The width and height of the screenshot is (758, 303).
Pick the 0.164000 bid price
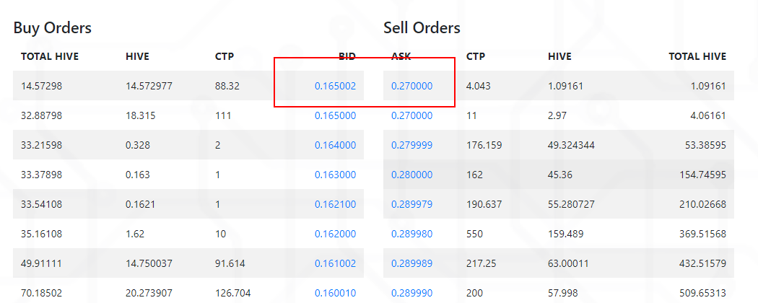tap(335, 145)
